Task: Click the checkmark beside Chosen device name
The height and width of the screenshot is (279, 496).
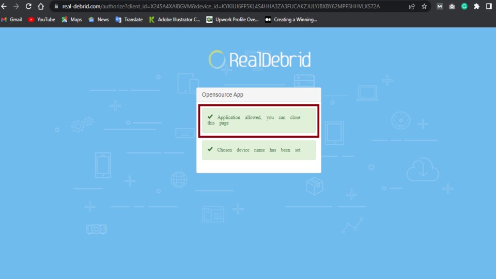Action: (210, 149)
